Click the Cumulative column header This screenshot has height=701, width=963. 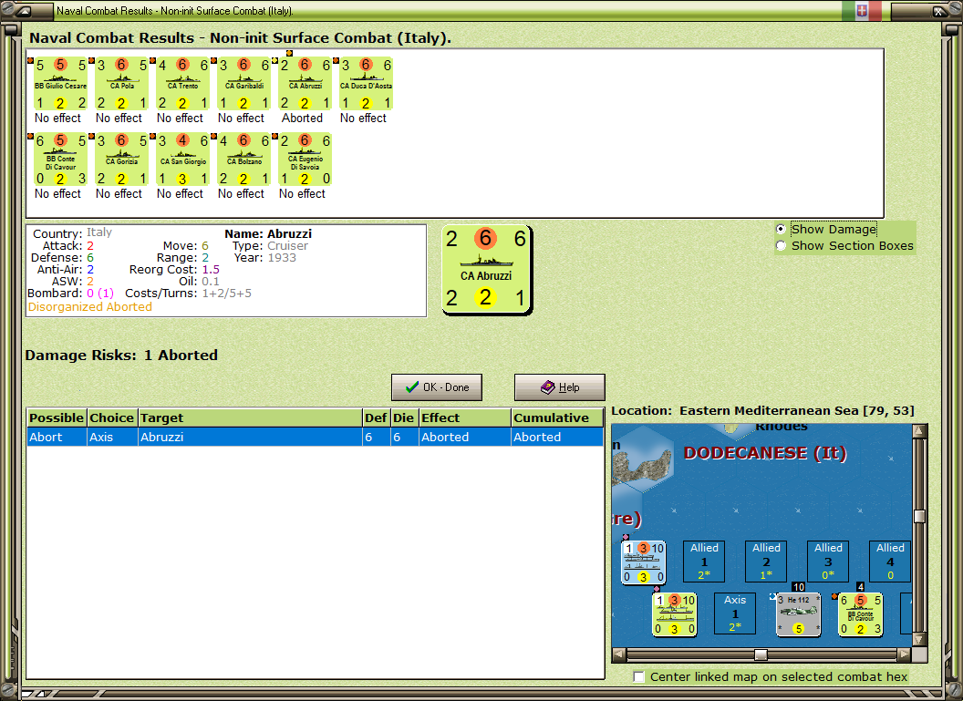[x=557, y=418]
